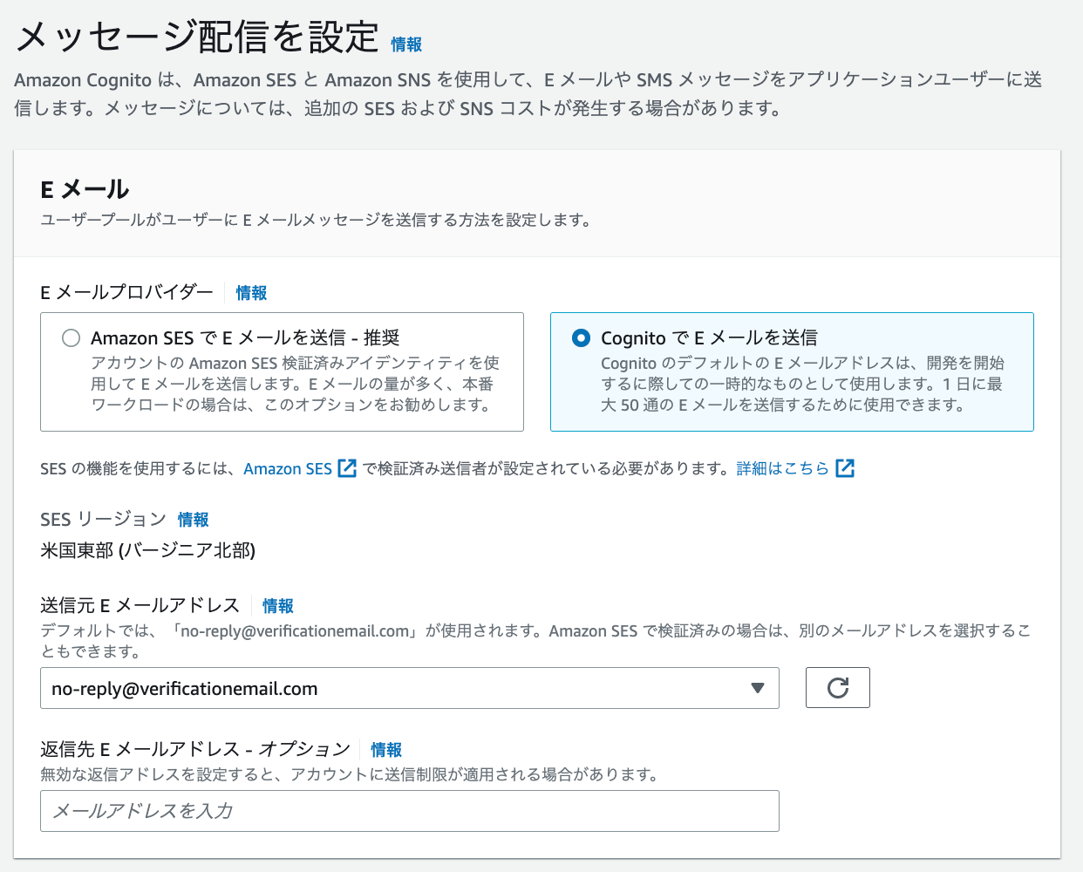Click 情報 next to SES リージョン

193,519
